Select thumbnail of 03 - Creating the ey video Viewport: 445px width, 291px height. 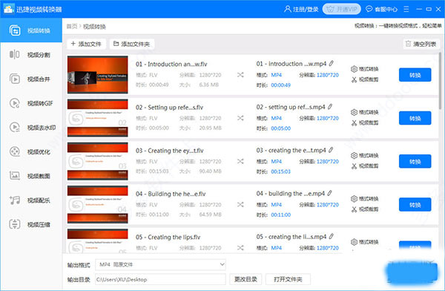98,161
